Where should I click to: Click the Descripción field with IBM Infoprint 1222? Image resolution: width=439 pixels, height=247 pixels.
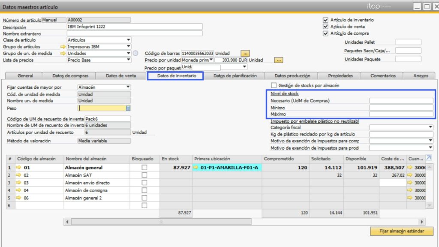(135, 27)
